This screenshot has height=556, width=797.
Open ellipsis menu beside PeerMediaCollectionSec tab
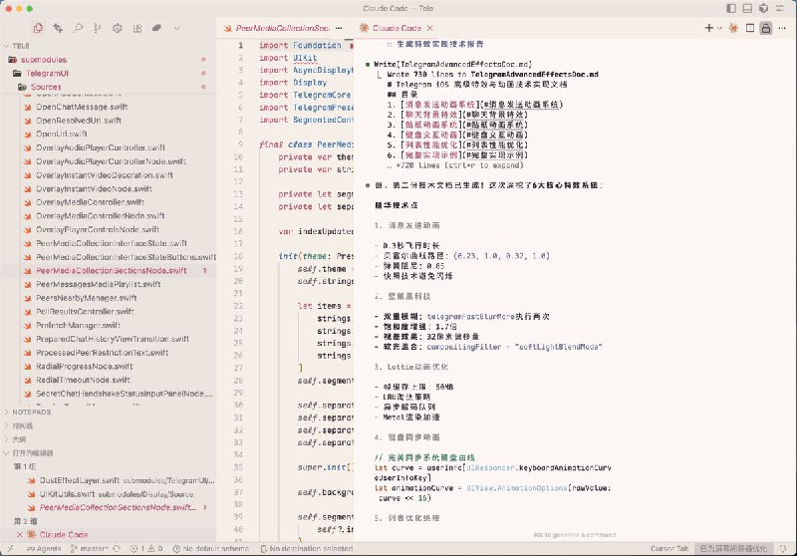pyautogui.click(x=339, y=28)
